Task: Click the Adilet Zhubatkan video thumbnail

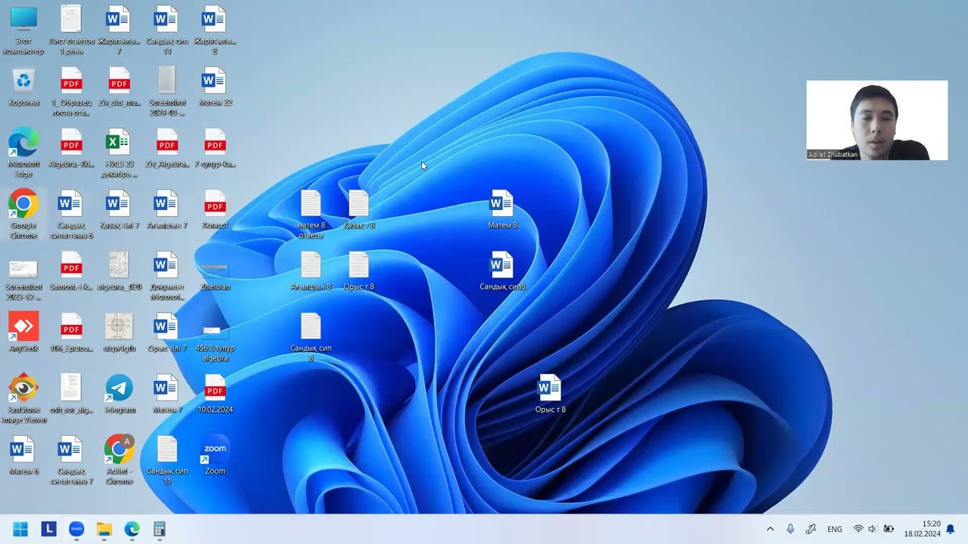Action: pos(876,120)
